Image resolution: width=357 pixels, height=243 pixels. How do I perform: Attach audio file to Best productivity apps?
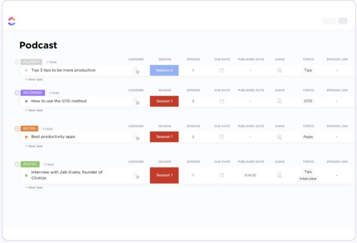[x=279, y=137]
